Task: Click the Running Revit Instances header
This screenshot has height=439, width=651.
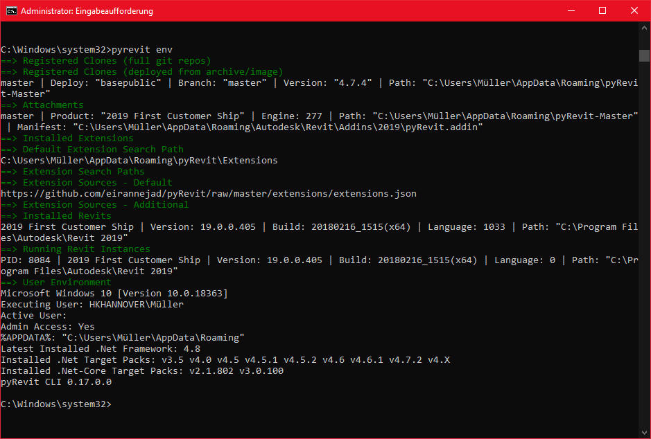Action: 76,249
